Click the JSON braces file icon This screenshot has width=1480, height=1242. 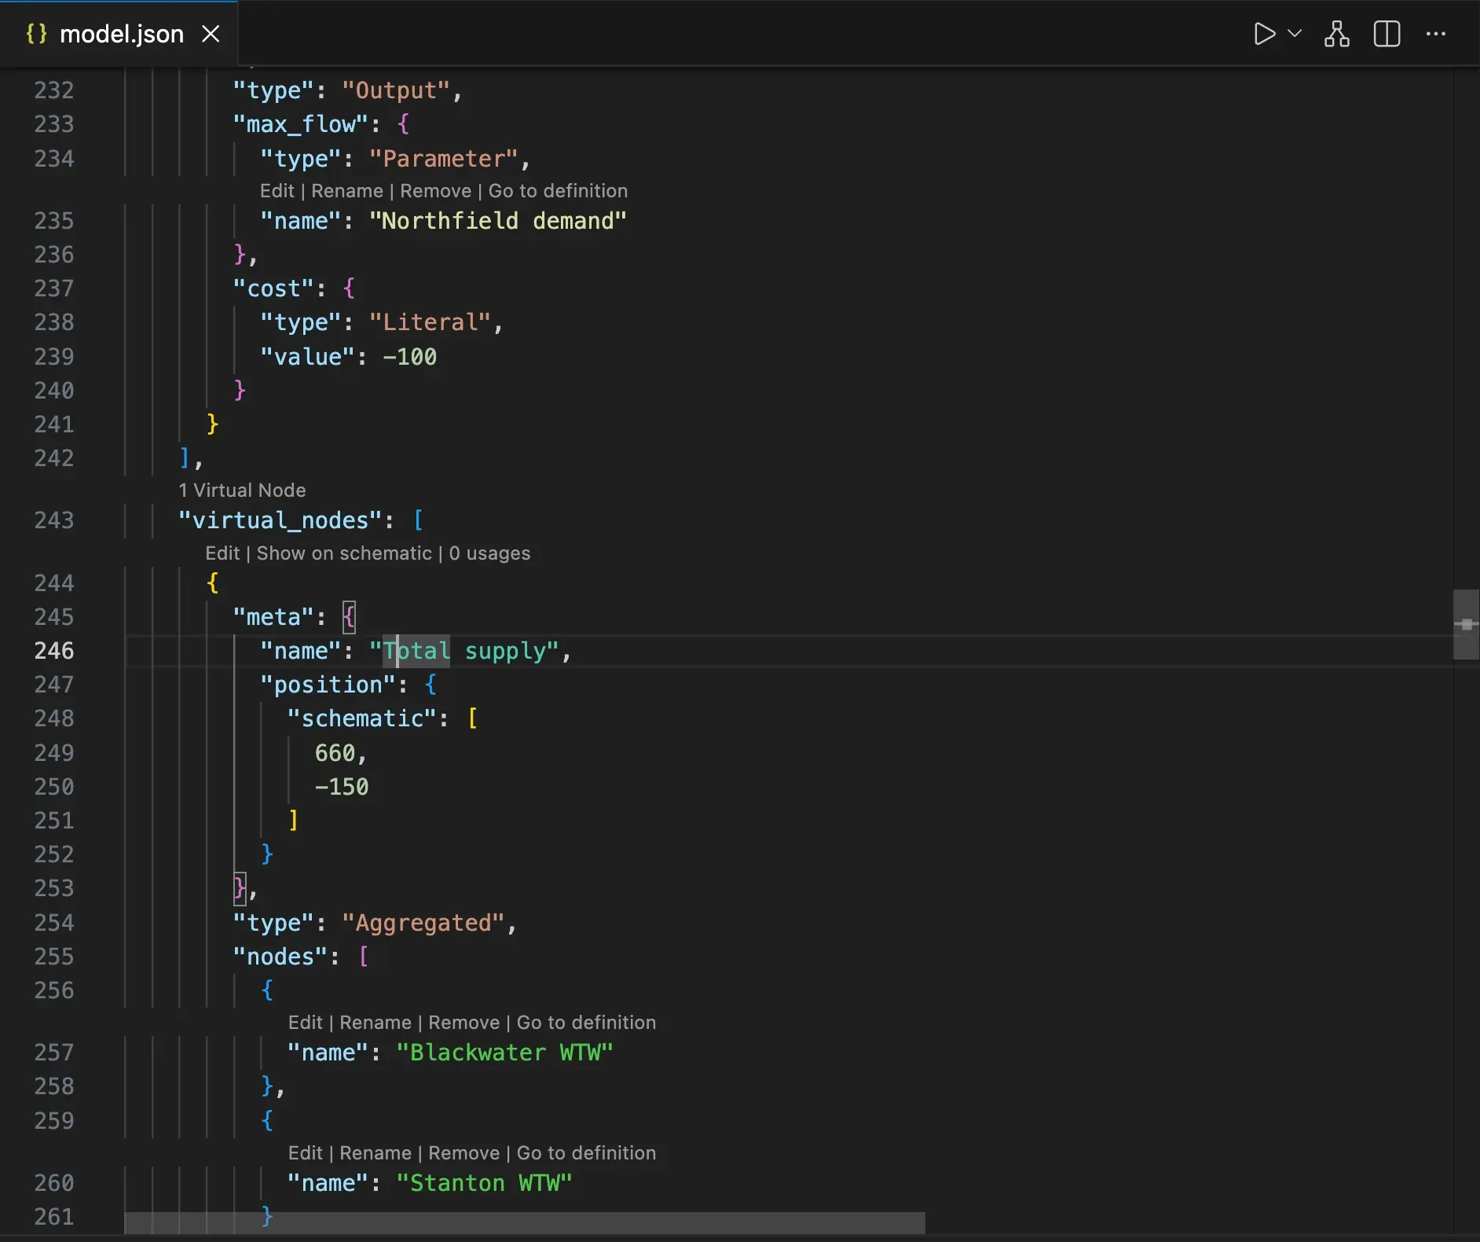coord(36,34)
